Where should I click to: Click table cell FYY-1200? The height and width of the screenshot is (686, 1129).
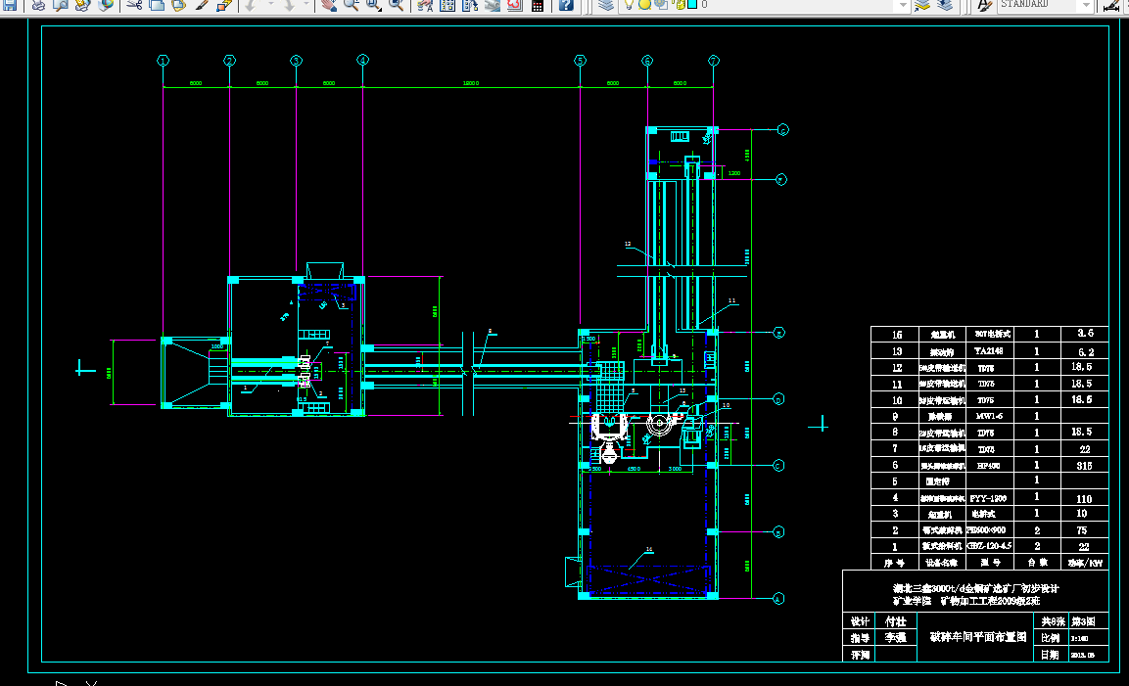click(989, 498)
